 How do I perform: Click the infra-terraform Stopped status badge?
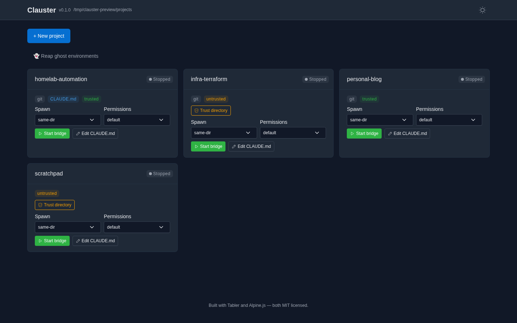[316, 79]
